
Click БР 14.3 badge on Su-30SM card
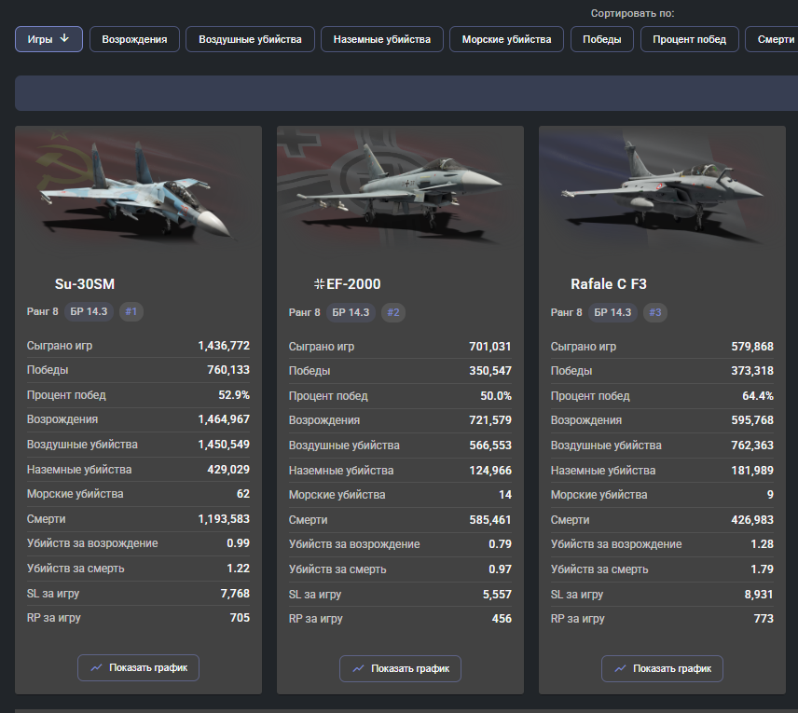coord(89,311)
